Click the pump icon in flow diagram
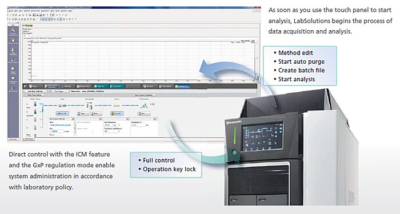This screenshot has width=400, height=214. [x=62, y=105]
